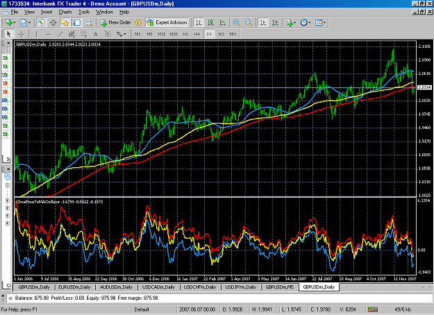This screenshot has height=315, width=434.
Task: Close the Market Watch panel
Action: coord(8,43)
